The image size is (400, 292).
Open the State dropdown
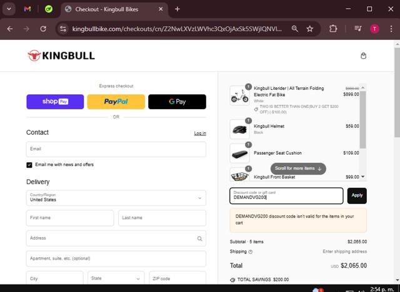coord(116,278)
